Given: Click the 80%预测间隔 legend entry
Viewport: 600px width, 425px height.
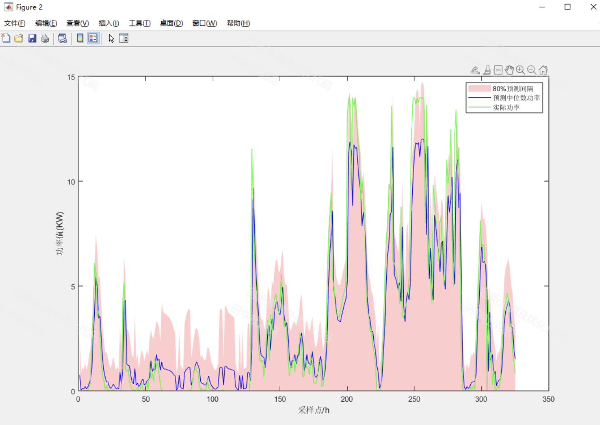Looking at the screenshot, I should [x=513, y=89].
